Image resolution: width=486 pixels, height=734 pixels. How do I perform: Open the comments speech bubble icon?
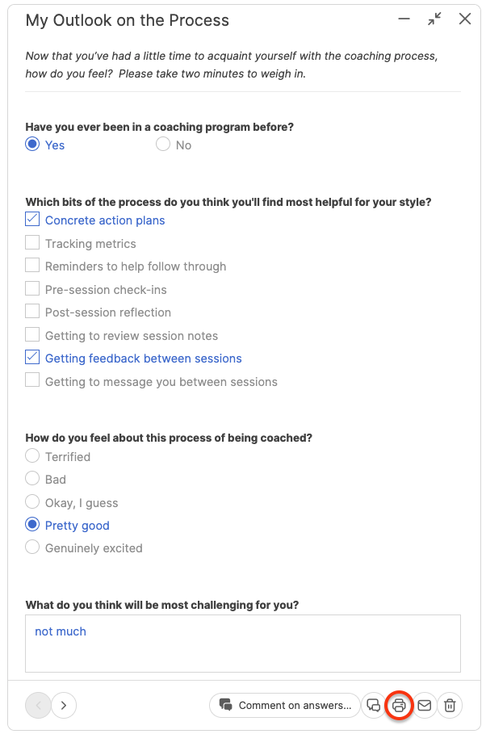click(373, 706)
